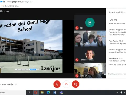The image size is (126, 95).
Task: Open Microsoft Teams in taskbar
Action: (61, 92)
